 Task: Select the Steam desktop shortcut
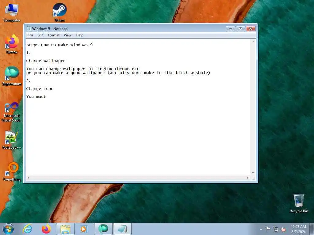pos(59,12)
